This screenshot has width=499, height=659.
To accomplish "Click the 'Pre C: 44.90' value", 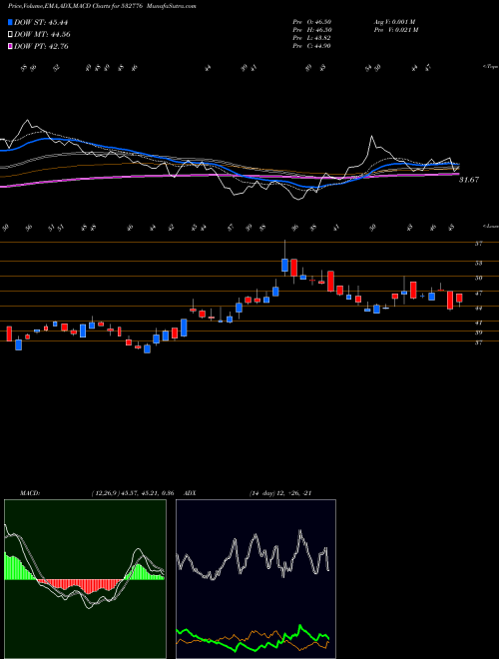I will click(x=311, y=46).
